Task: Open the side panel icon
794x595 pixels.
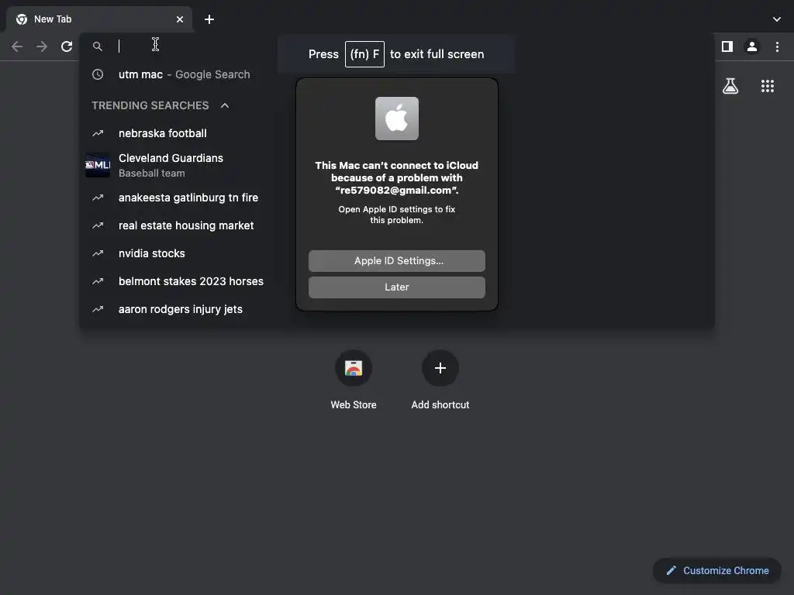Action: [727, 46]
